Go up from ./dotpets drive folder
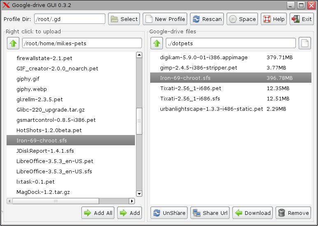 pos(157,43)
